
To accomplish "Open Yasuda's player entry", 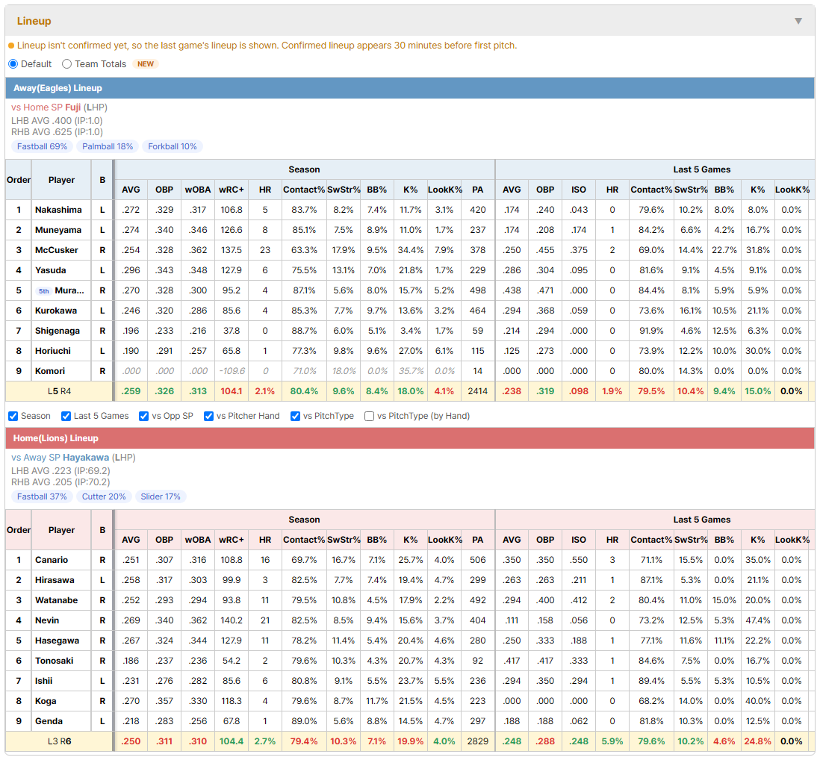I will [x=51, y=270].
